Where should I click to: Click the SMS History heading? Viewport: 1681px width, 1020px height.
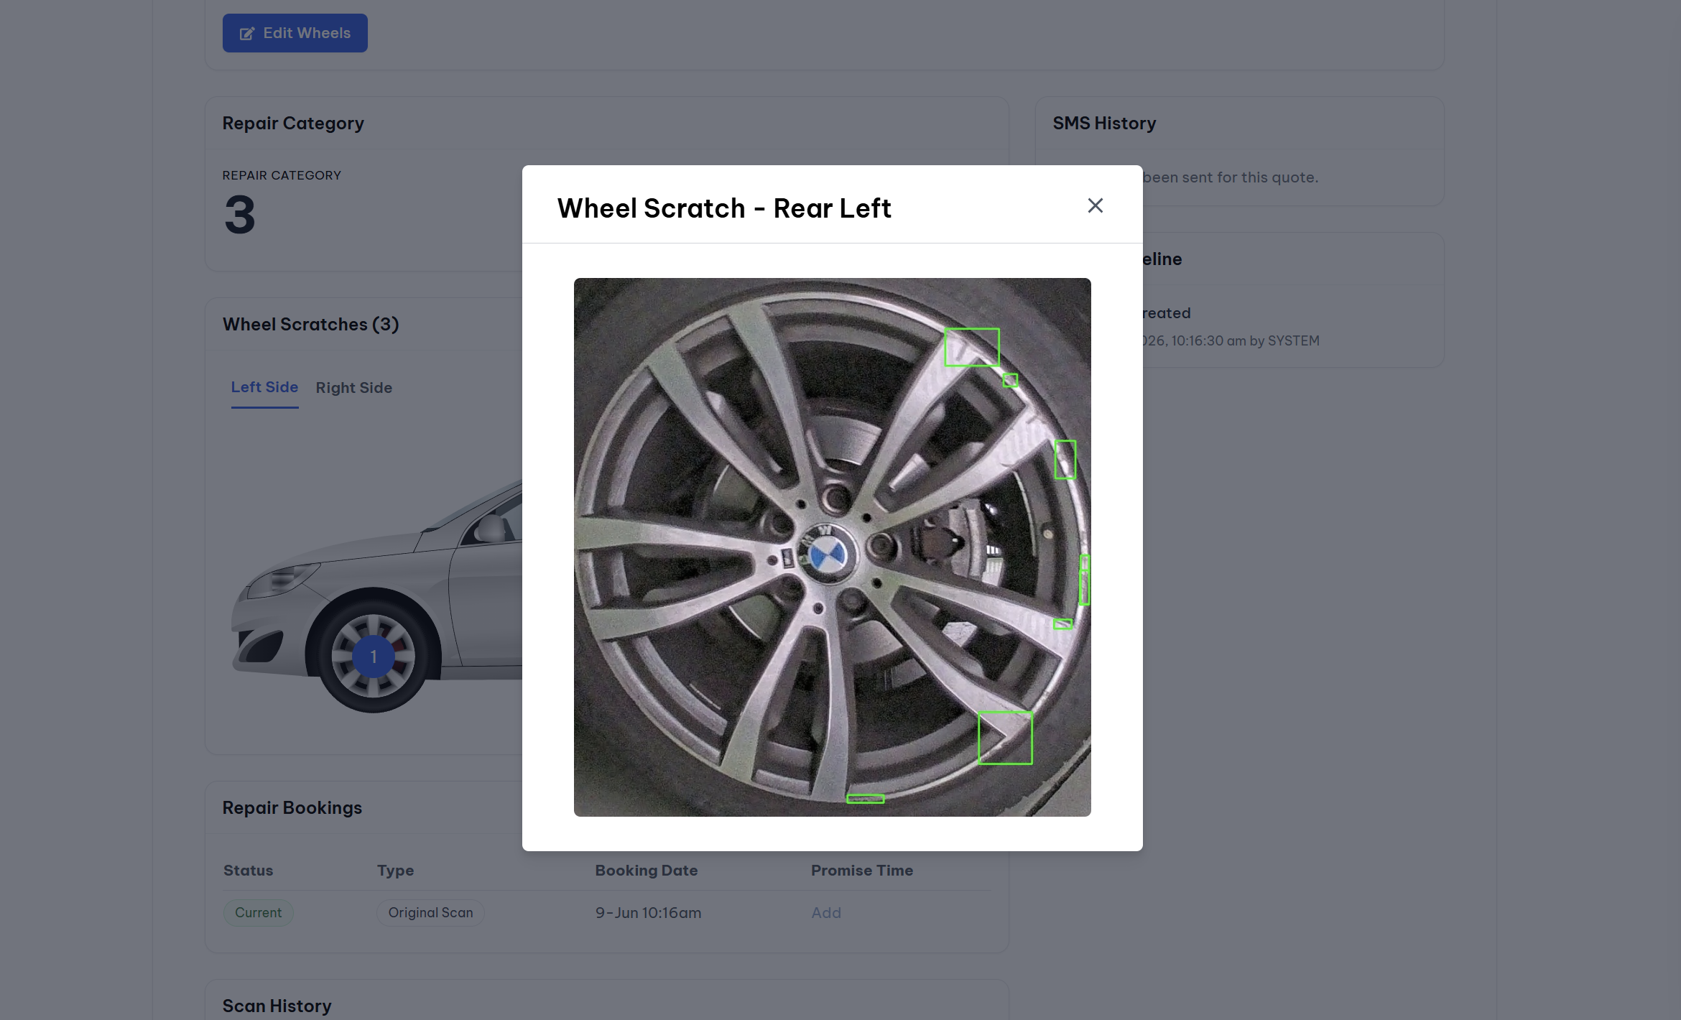(x=1105, y=124)
